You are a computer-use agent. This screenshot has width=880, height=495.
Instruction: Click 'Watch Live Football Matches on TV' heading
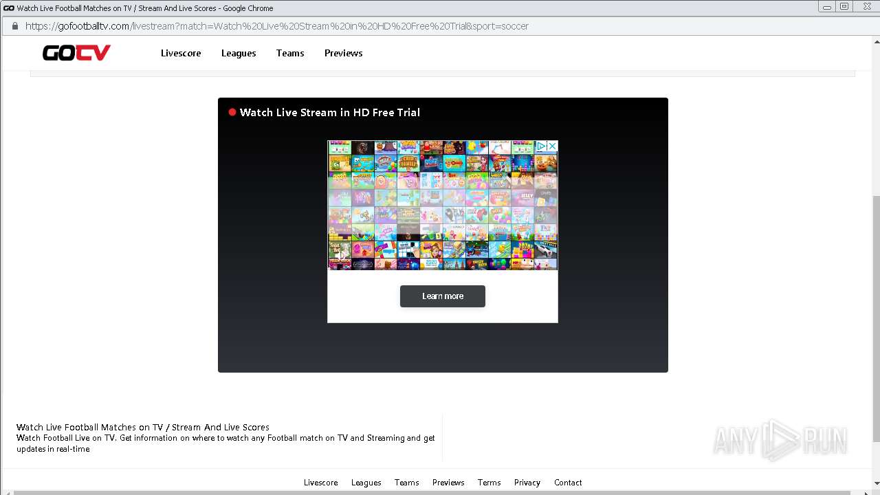(143, 427)
